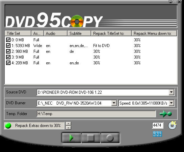
Task: Expand the burn Speed dropdown
Action: (x=172, y=103)
